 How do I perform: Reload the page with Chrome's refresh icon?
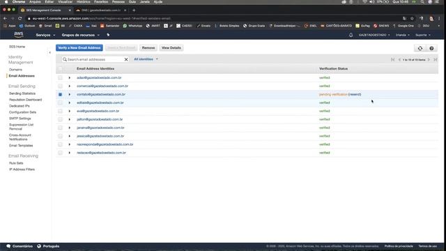coord(20,19)
